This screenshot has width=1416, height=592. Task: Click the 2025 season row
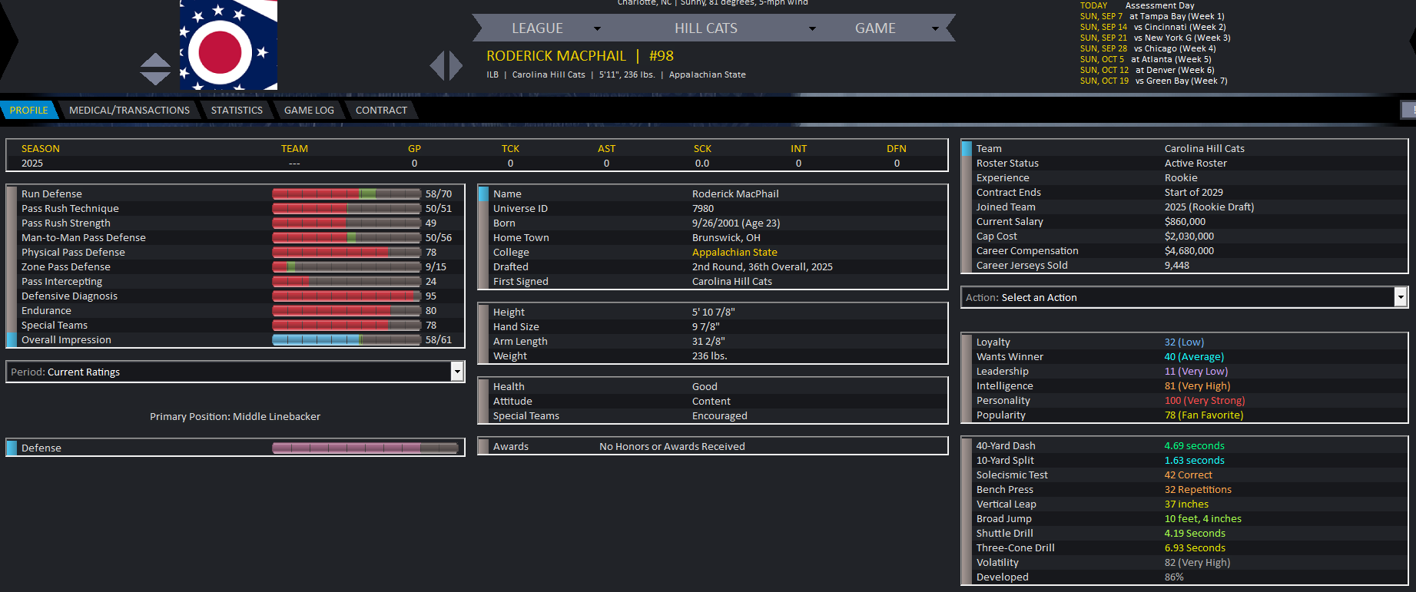pyautogui.click(x=477, y=163)
